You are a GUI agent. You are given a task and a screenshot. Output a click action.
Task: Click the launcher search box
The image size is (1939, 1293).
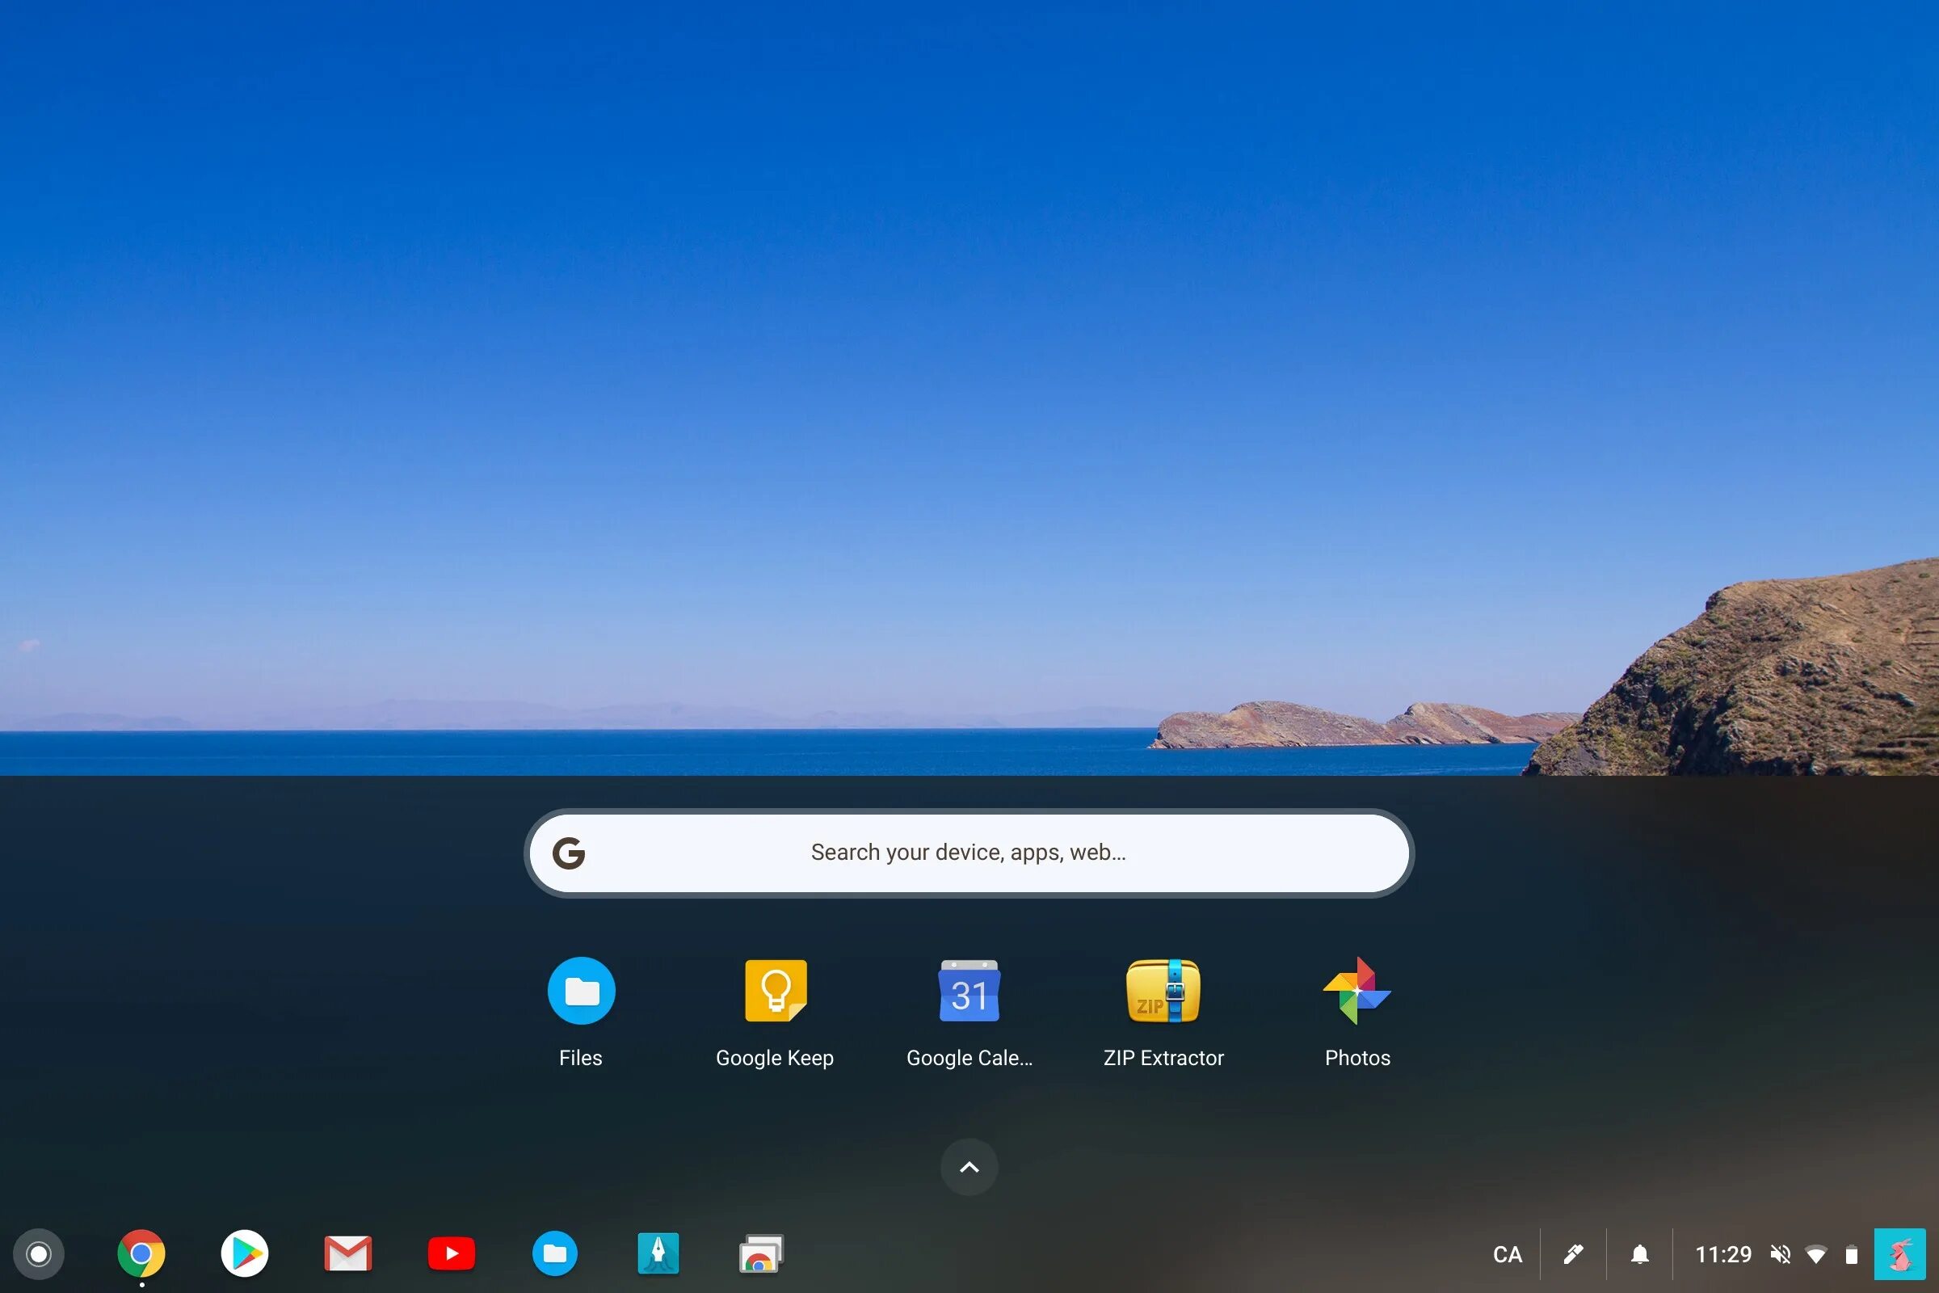[969, 853]
